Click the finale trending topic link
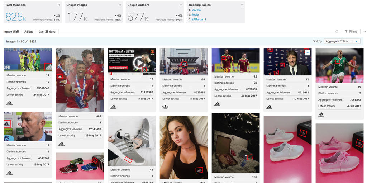Image resolution: width=367 pixels, height=183 pixels. click(x=195, y=15)
